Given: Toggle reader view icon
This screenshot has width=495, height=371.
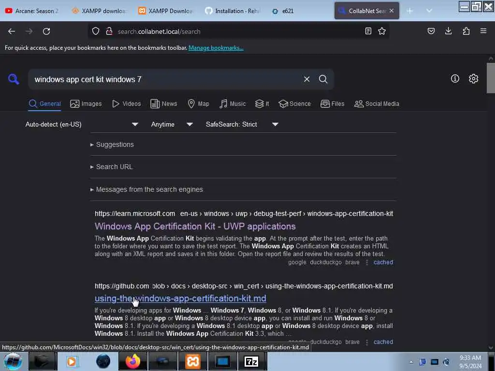Looking at the screenshot, I should click(x=368, y=31).
